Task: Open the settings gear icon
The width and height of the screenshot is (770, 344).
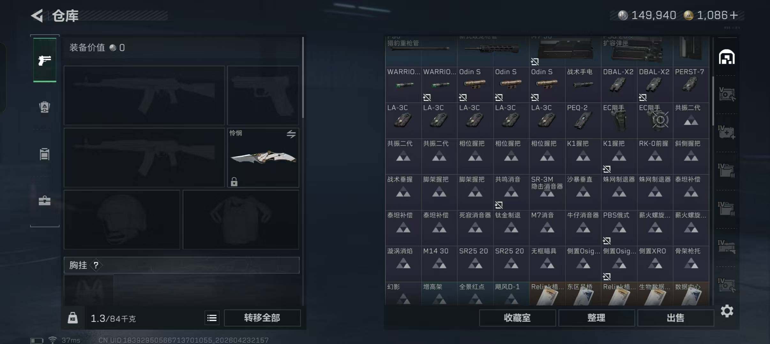Action: click(x=727, y=311)
